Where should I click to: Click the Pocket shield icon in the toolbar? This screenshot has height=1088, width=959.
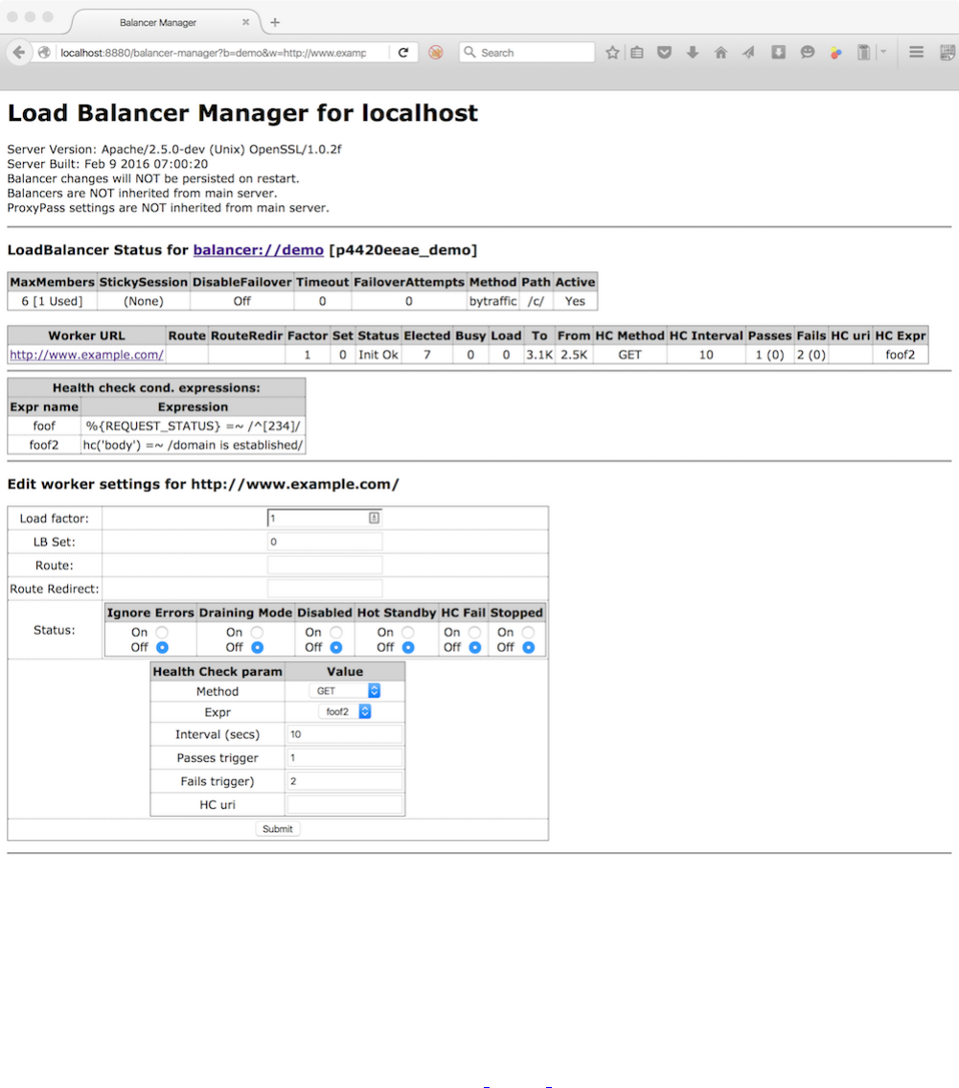[664, 53]
